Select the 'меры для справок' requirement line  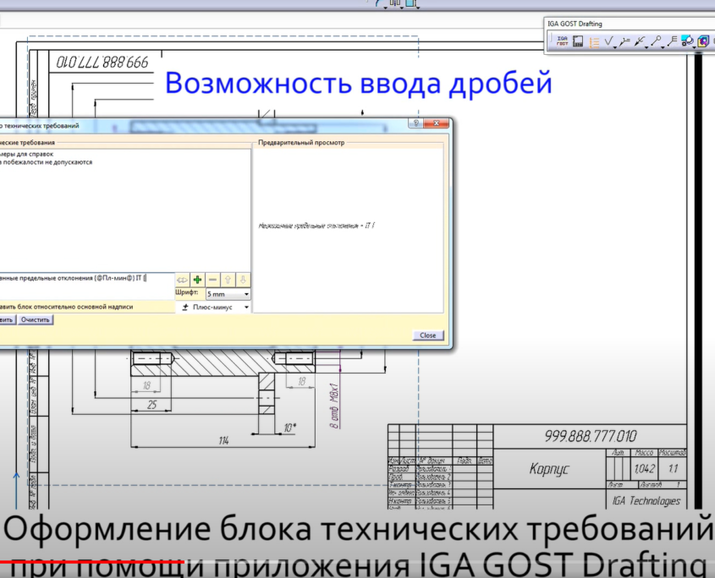[27, 154]
